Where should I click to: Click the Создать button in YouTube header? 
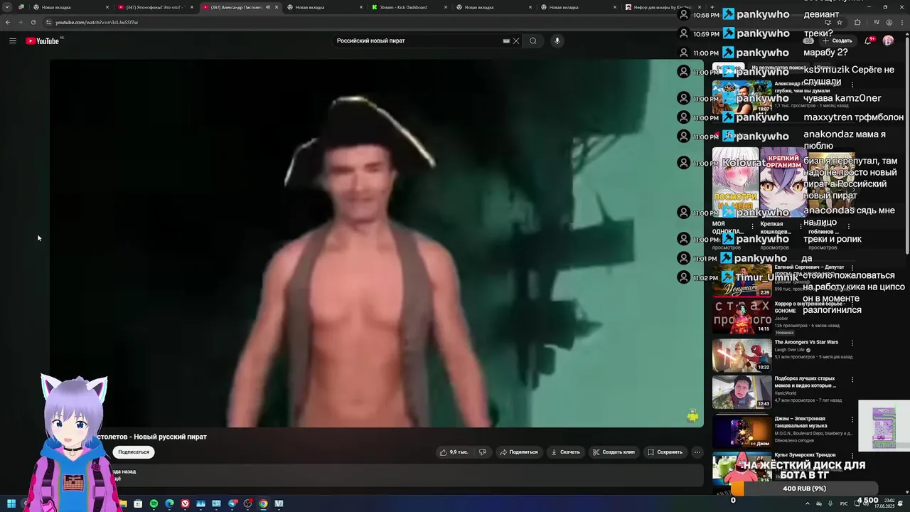pos(837,41)
